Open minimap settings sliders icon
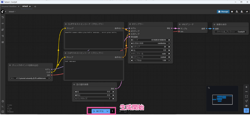The width and height of the screenshot is (250, 115). [x=209, y=88]
